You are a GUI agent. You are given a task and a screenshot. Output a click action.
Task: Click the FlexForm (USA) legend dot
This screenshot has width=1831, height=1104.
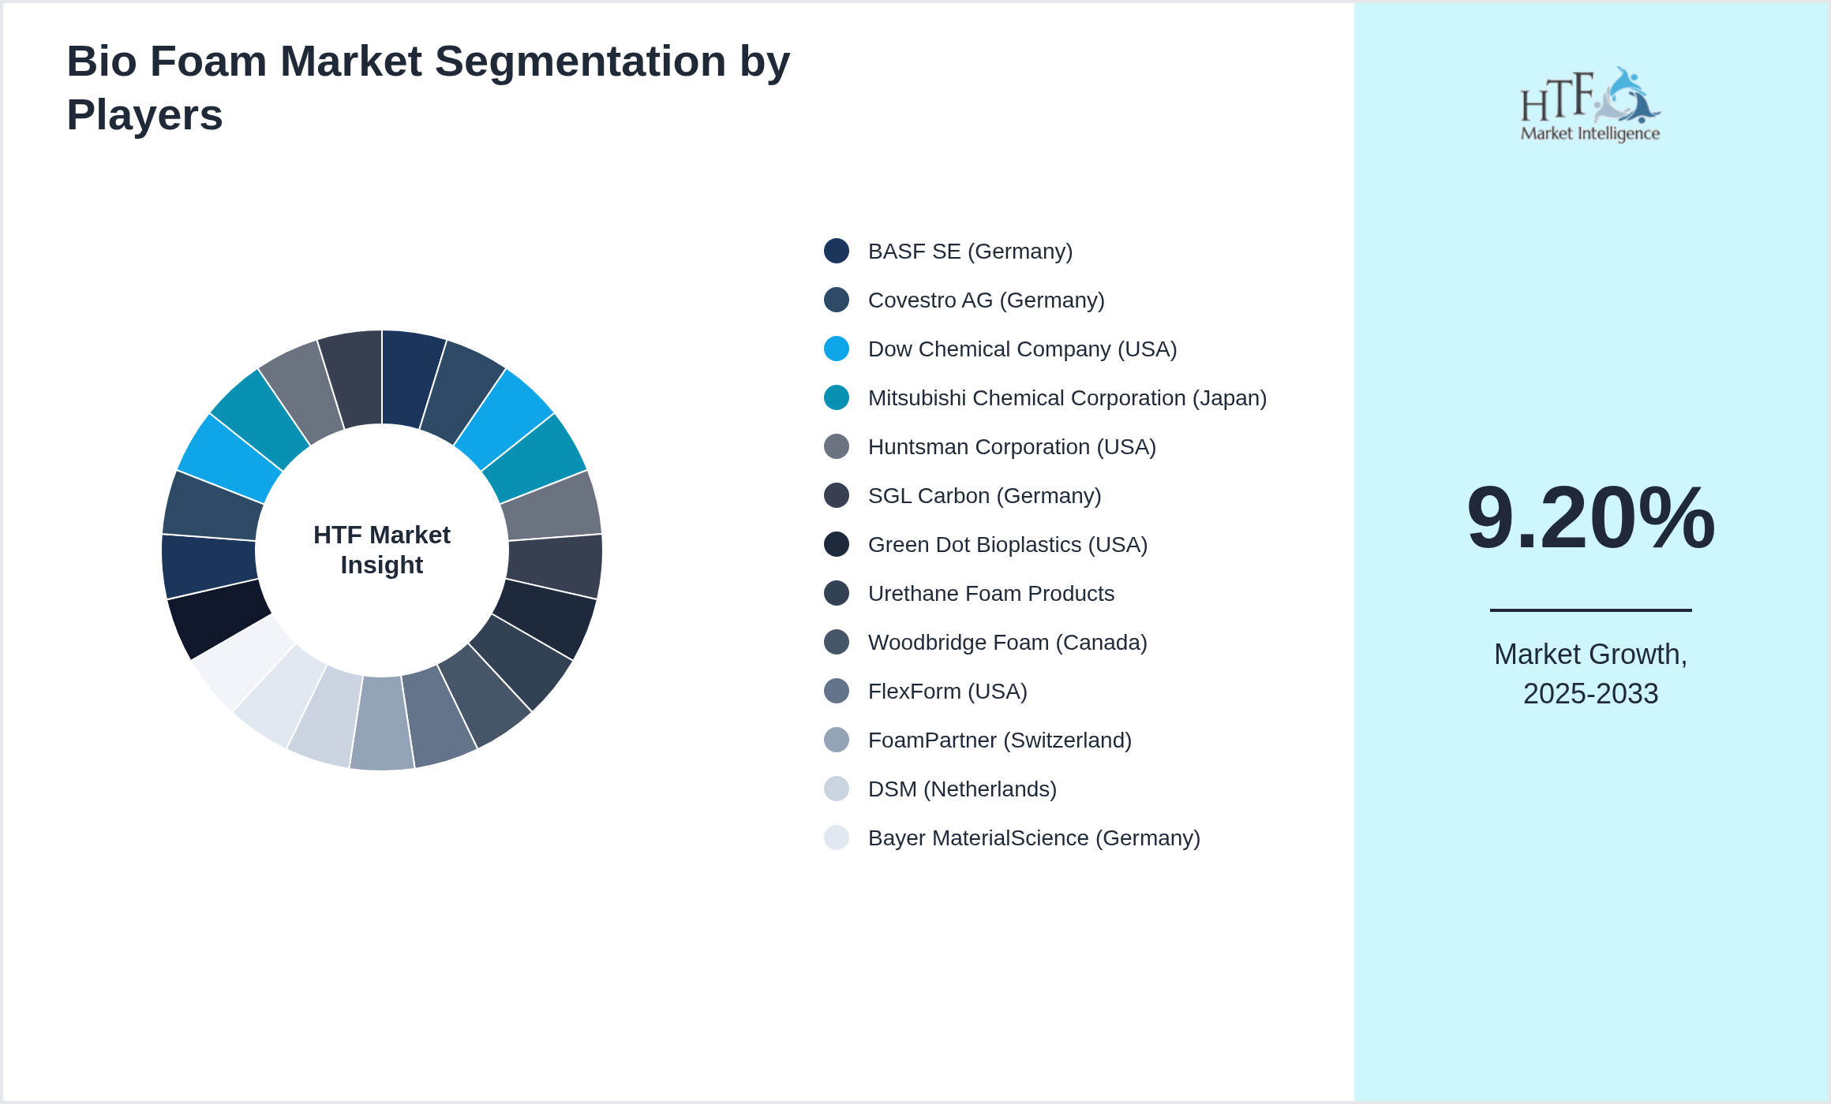point(836,691)
